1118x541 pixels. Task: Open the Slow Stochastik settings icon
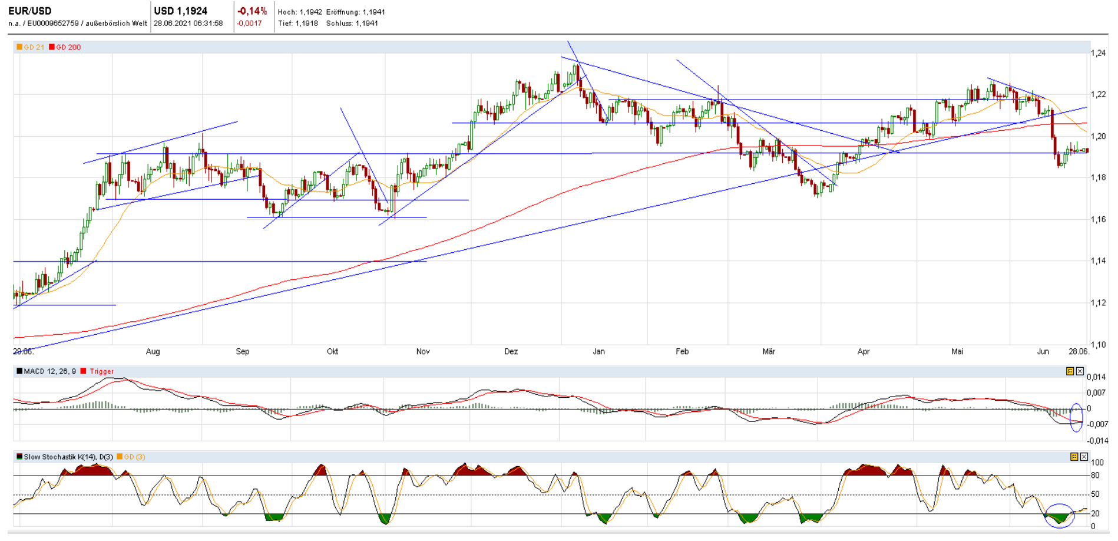pos(1074,457)
